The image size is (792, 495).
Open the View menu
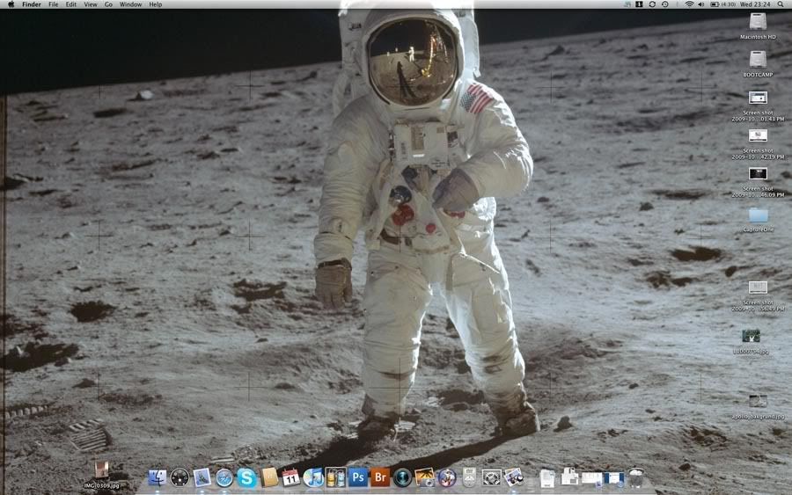(91, 4)
